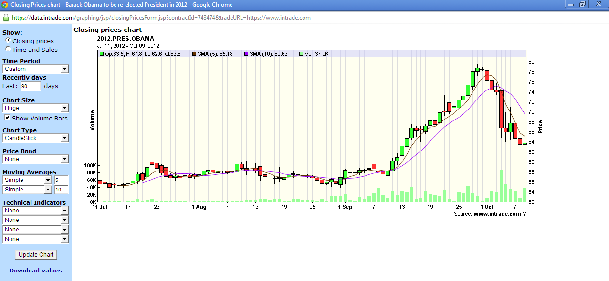Open the Download values link
The height and width of the screenshot is (281, 609).
36,271
